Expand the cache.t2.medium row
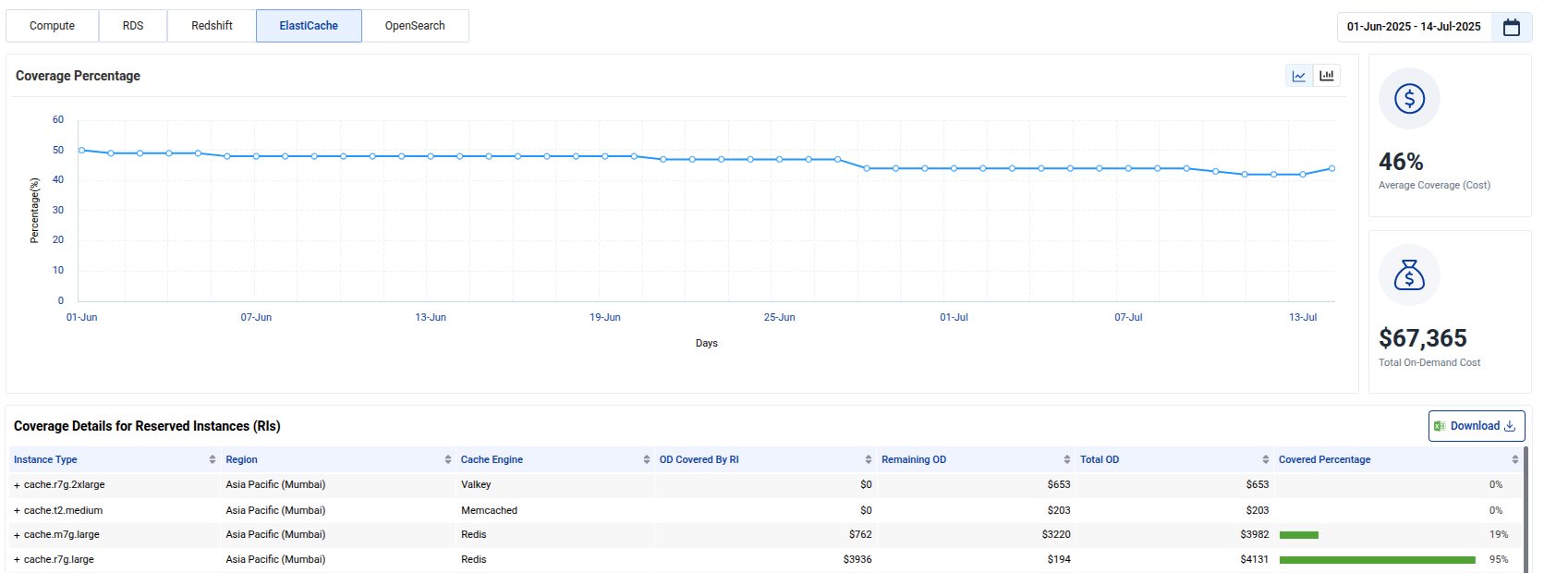 [x=17, y=511]
